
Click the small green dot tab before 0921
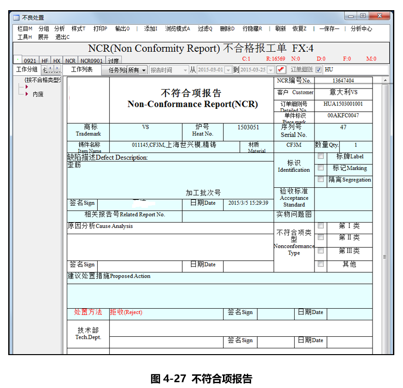point(17,60)
